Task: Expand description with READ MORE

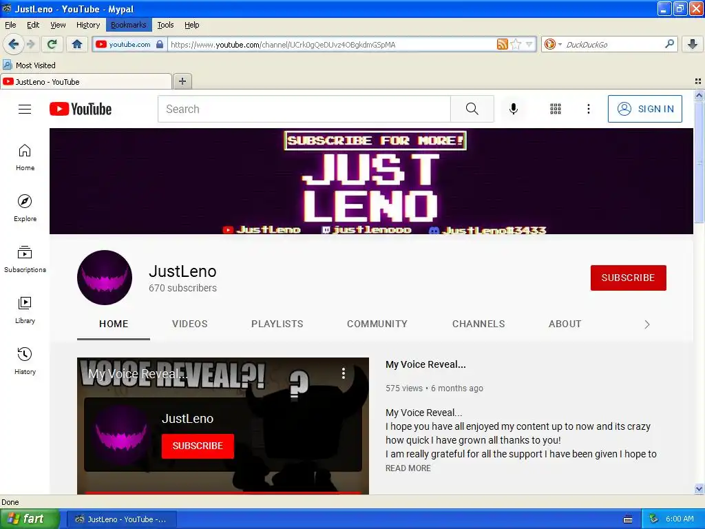Action: point(408,468)
